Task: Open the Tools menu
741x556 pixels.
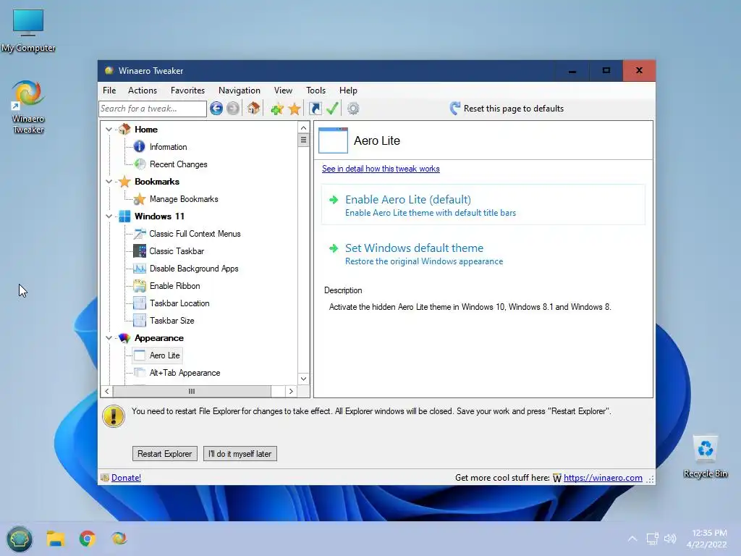Action: 316,90
